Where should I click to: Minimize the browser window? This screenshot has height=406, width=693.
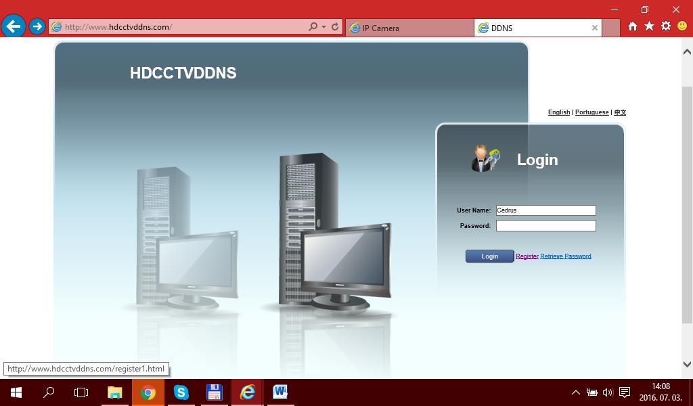614,9
